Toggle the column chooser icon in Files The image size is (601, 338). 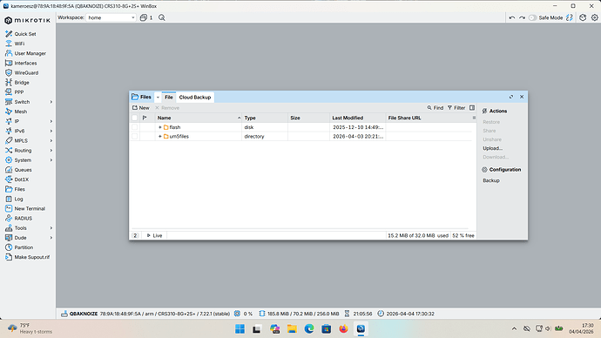pos(472,108)
